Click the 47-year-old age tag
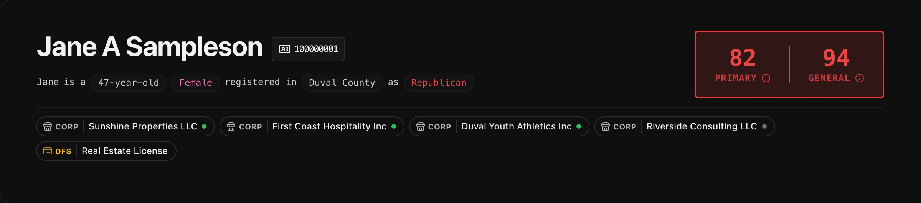Screen dimensions: 921x203 pos(129,83)
